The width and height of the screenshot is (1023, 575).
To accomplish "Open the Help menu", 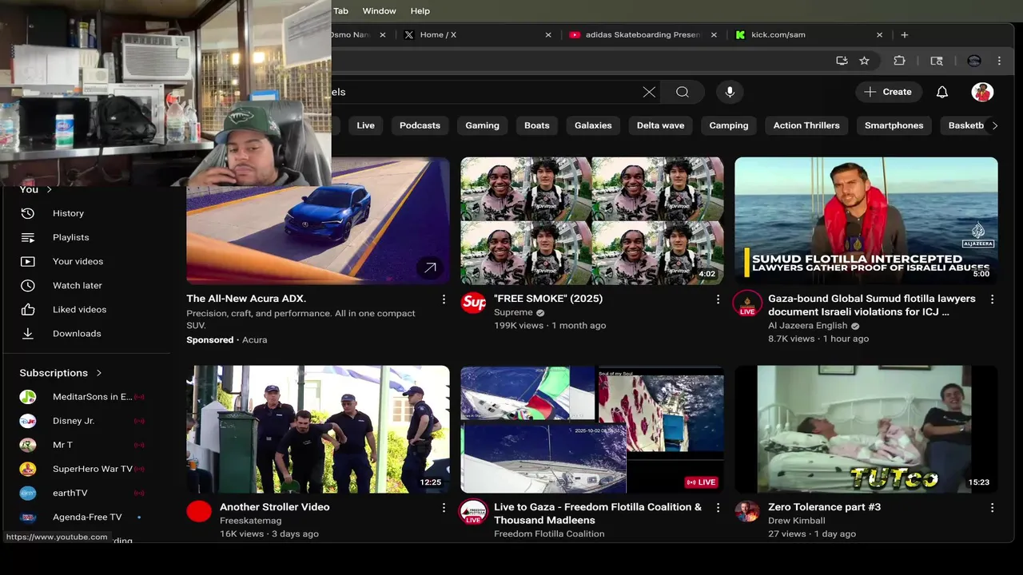I will [x=420, y=11].
